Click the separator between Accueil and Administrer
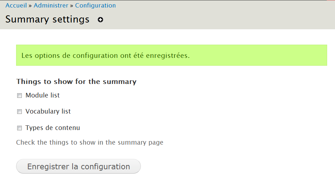This screenshot has height=180, width=335. tap(30, 5)
